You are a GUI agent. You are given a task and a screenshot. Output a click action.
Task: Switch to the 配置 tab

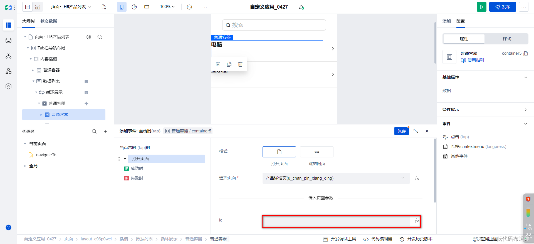pos(461,21)
